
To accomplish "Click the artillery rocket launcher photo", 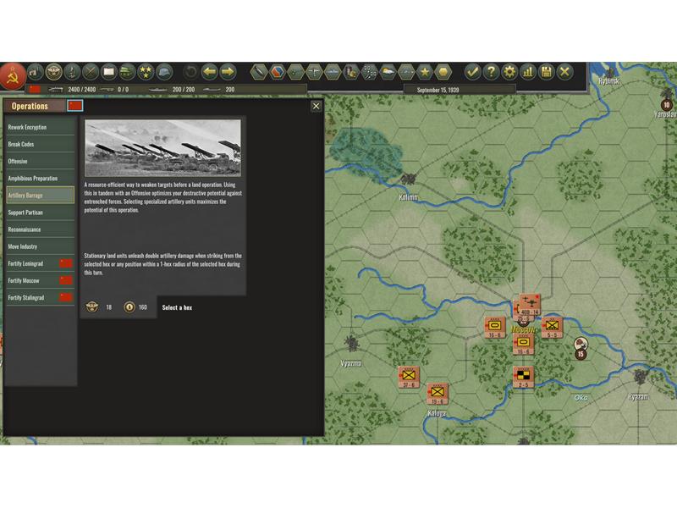I will (x=162, y=148).
